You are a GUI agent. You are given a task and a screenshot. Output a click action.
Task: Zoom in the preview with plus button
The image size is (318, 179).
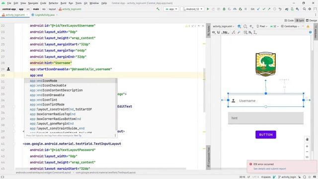pos(307,146)
